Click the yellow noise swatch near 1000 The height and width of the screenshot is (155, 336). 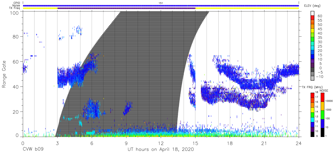(323, 106)
